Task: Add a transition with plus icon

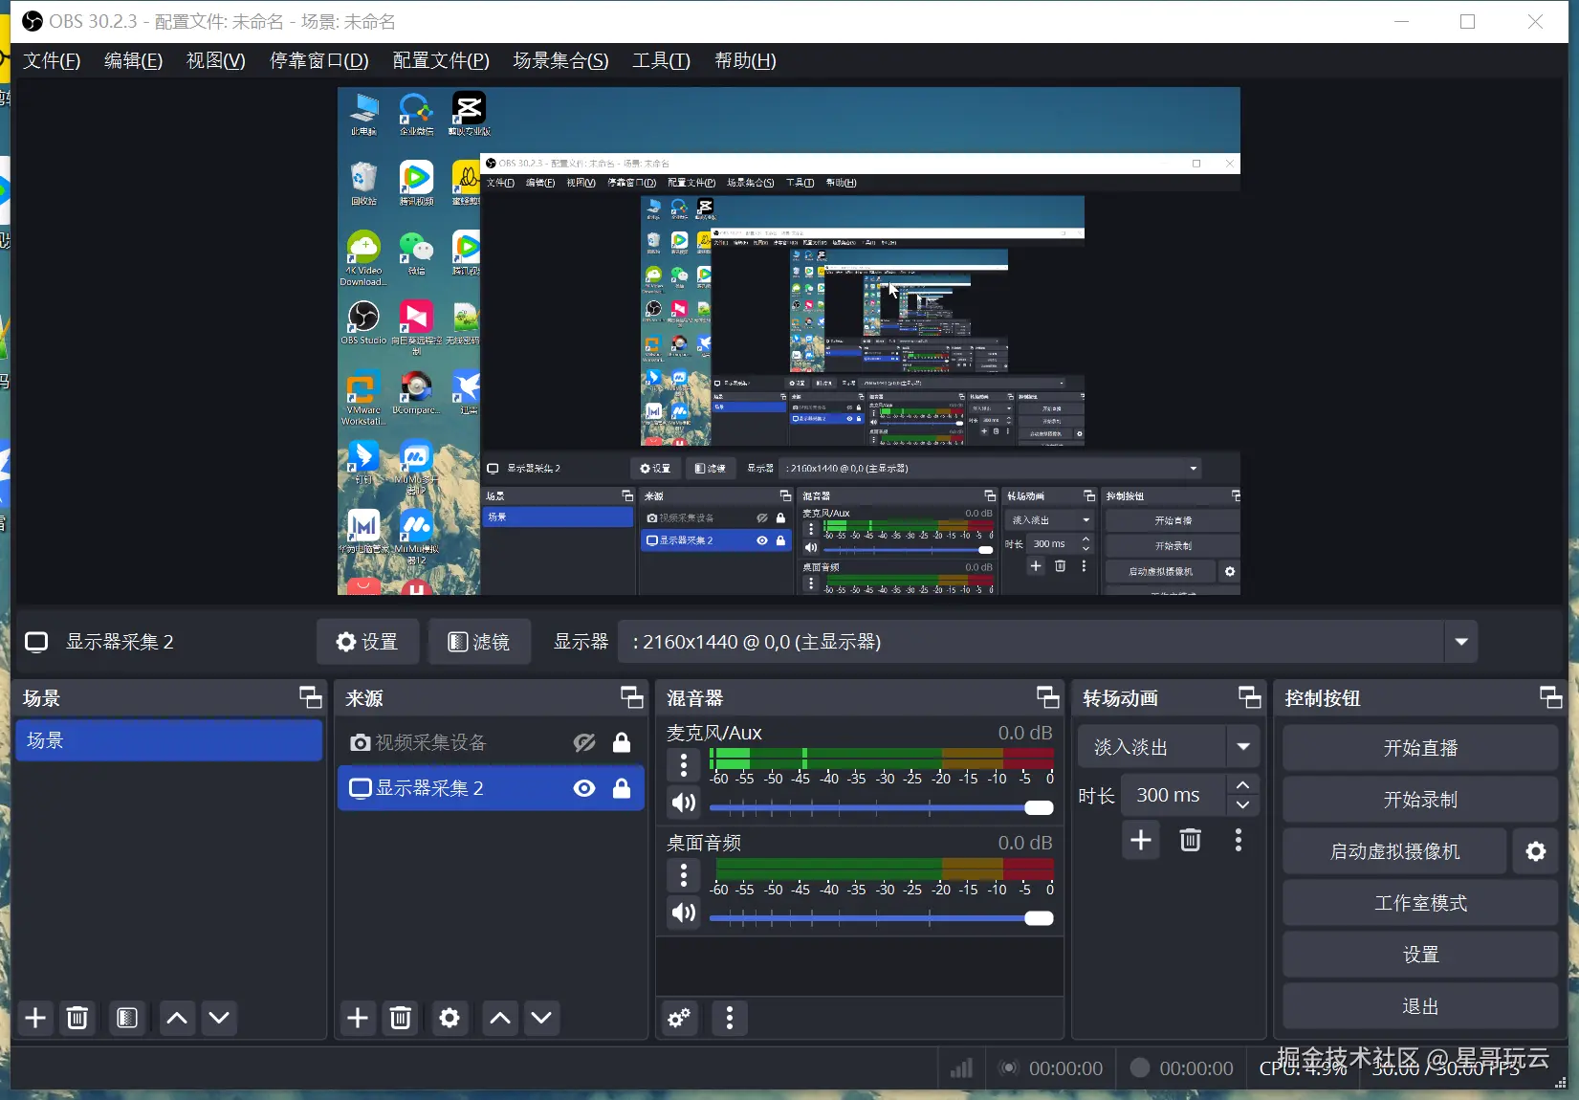Action: [1141, 841]
